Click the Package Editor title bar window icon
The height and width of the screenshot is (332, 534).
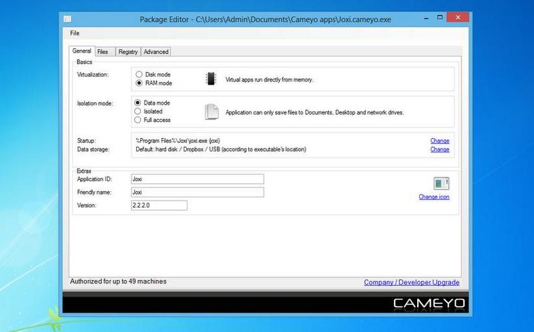[x=67, y=19]
